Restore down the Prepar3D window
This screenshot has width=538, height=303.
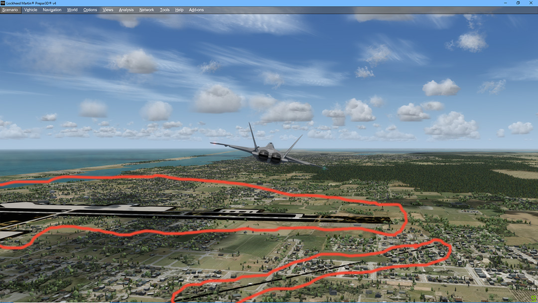coord(518,3)
